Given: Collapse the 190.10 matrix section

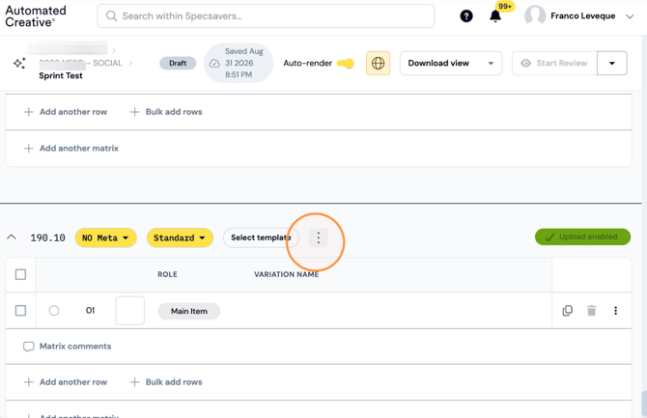Looking at the screenshot, I should pos(12,237).
